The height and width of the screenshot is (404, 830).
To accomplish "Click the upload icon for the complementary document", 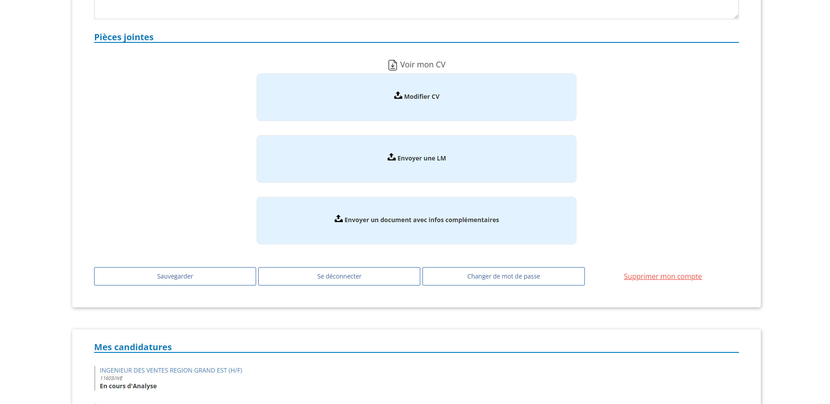I will pyautogui.click(x=338, y=219).
